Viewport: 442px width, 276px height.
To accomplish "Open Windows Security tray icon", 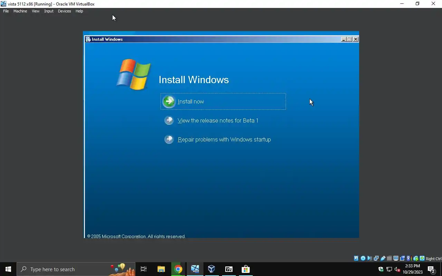I will 381,269.
